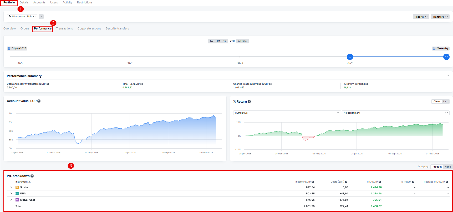Click help icon next to Realized P/L column
453x212 pixels.
(447, 182)
